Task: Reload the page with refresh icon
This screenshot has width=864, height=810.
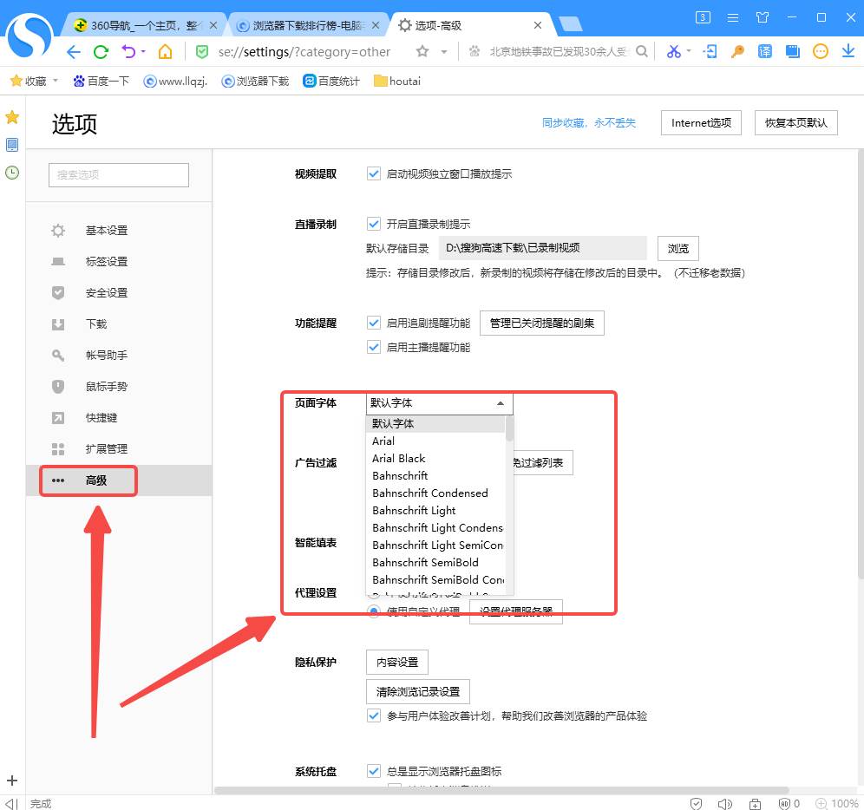Action: coord(101,52)
